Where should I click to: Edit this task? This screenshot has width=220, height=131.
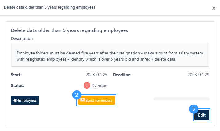click(x=202, y=115)
